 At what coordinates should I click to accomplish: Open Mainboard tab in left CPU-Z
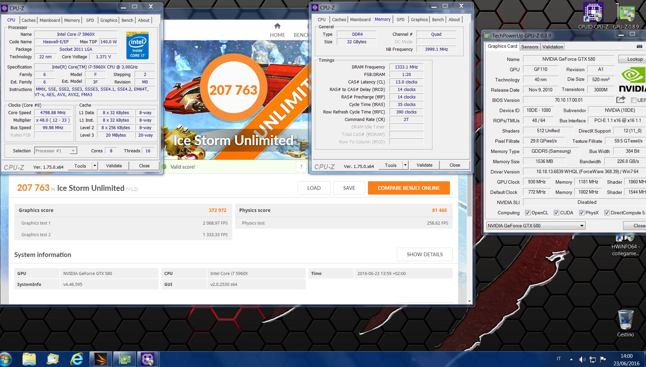(50, 20)
